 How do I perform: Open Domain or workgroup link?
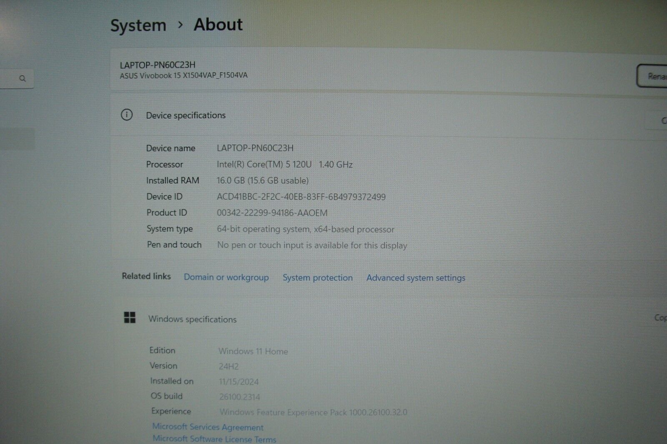226,277
